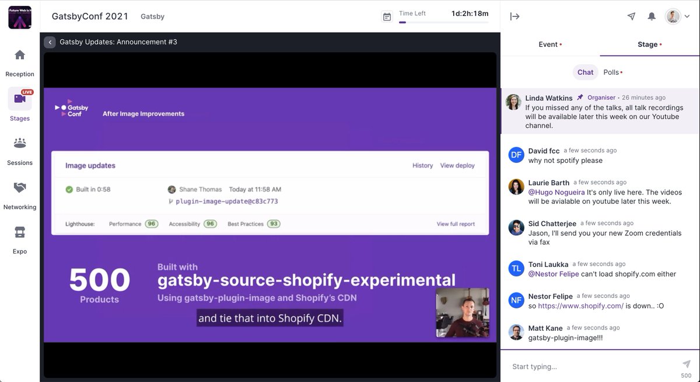Click the Linda Watkins name in pinned message
The height and width of the screenshot is (382, 700).
[x=549, y=98]
